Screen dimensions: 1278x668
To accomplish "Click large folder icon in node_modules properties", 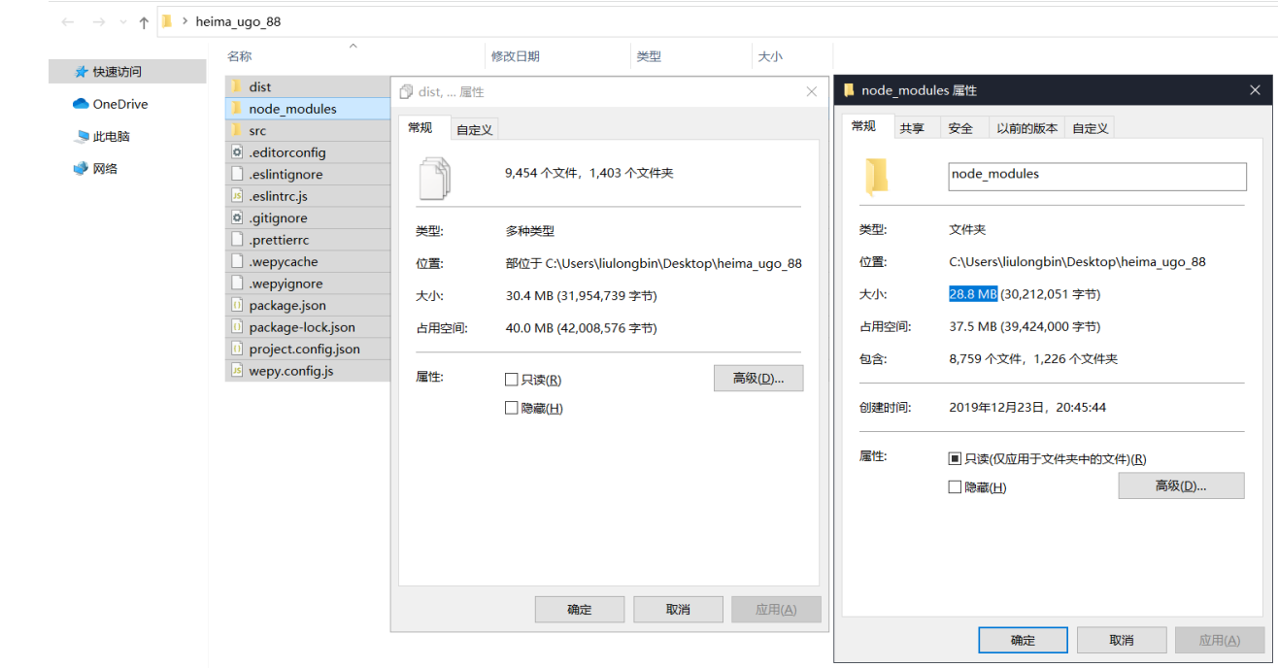I will tap(877, 177).
